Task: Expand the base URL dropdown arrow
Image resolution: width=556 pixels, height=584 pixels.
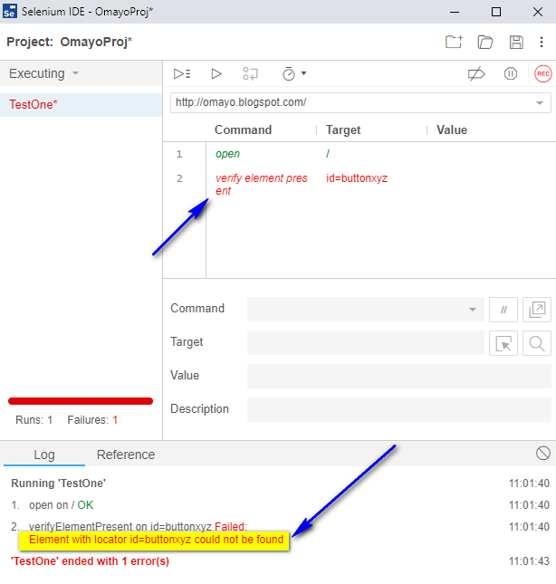Action: tap(540, 103)
